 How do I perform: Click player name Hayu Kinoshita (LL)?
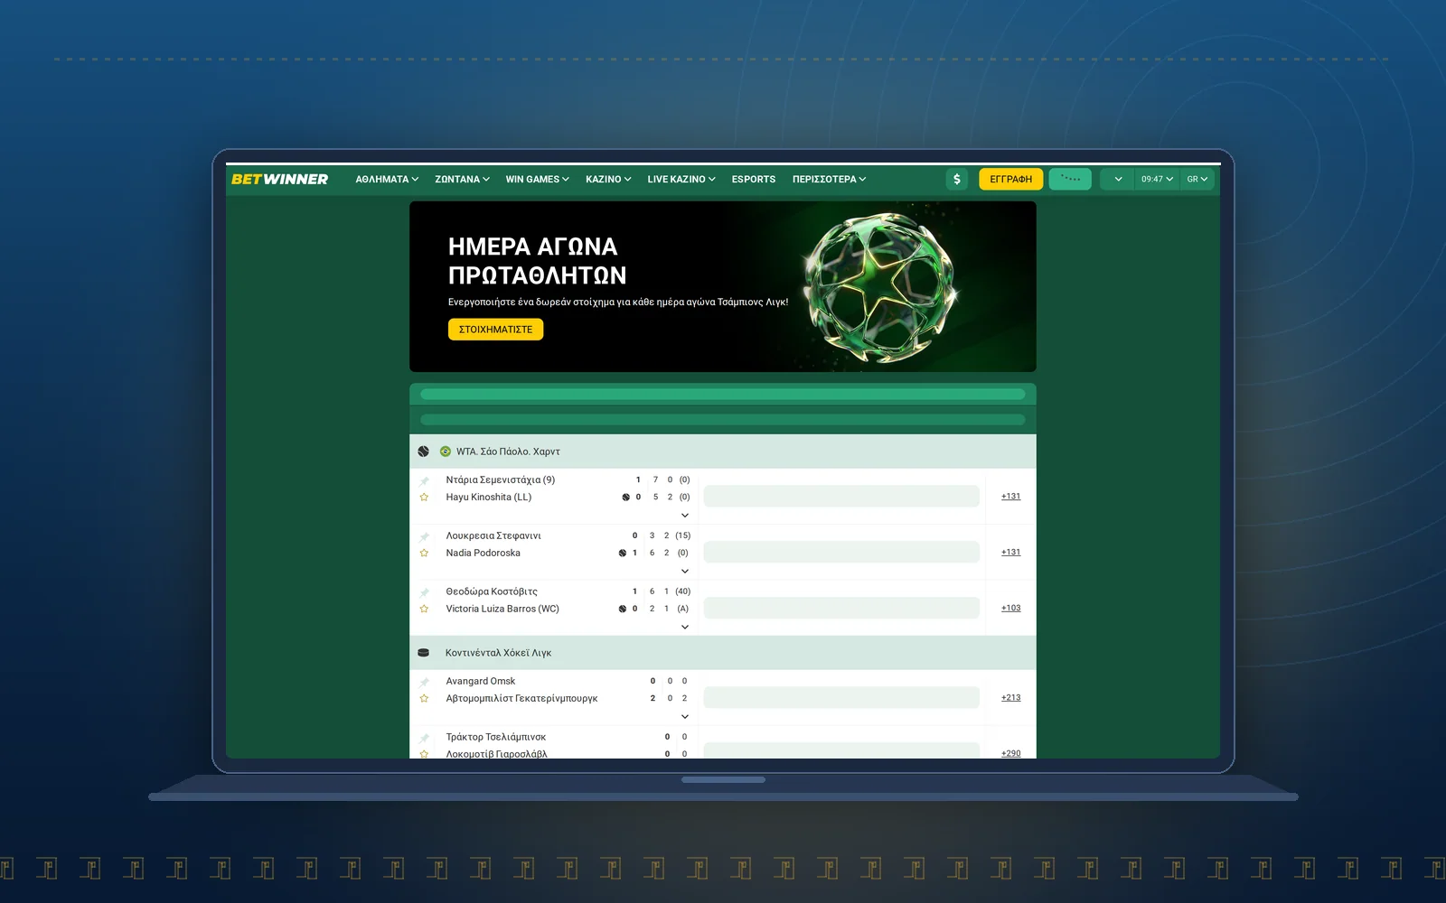click(489, 498)
